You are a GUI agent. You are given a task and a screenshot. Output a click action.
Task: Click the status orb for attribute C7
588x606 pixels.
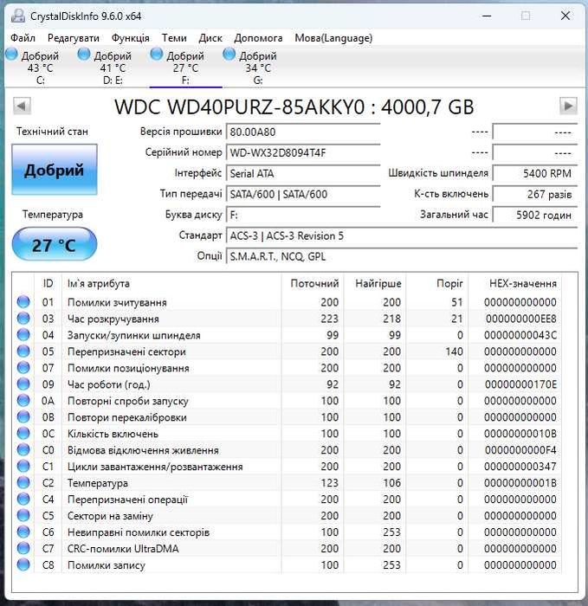(23, 548)
